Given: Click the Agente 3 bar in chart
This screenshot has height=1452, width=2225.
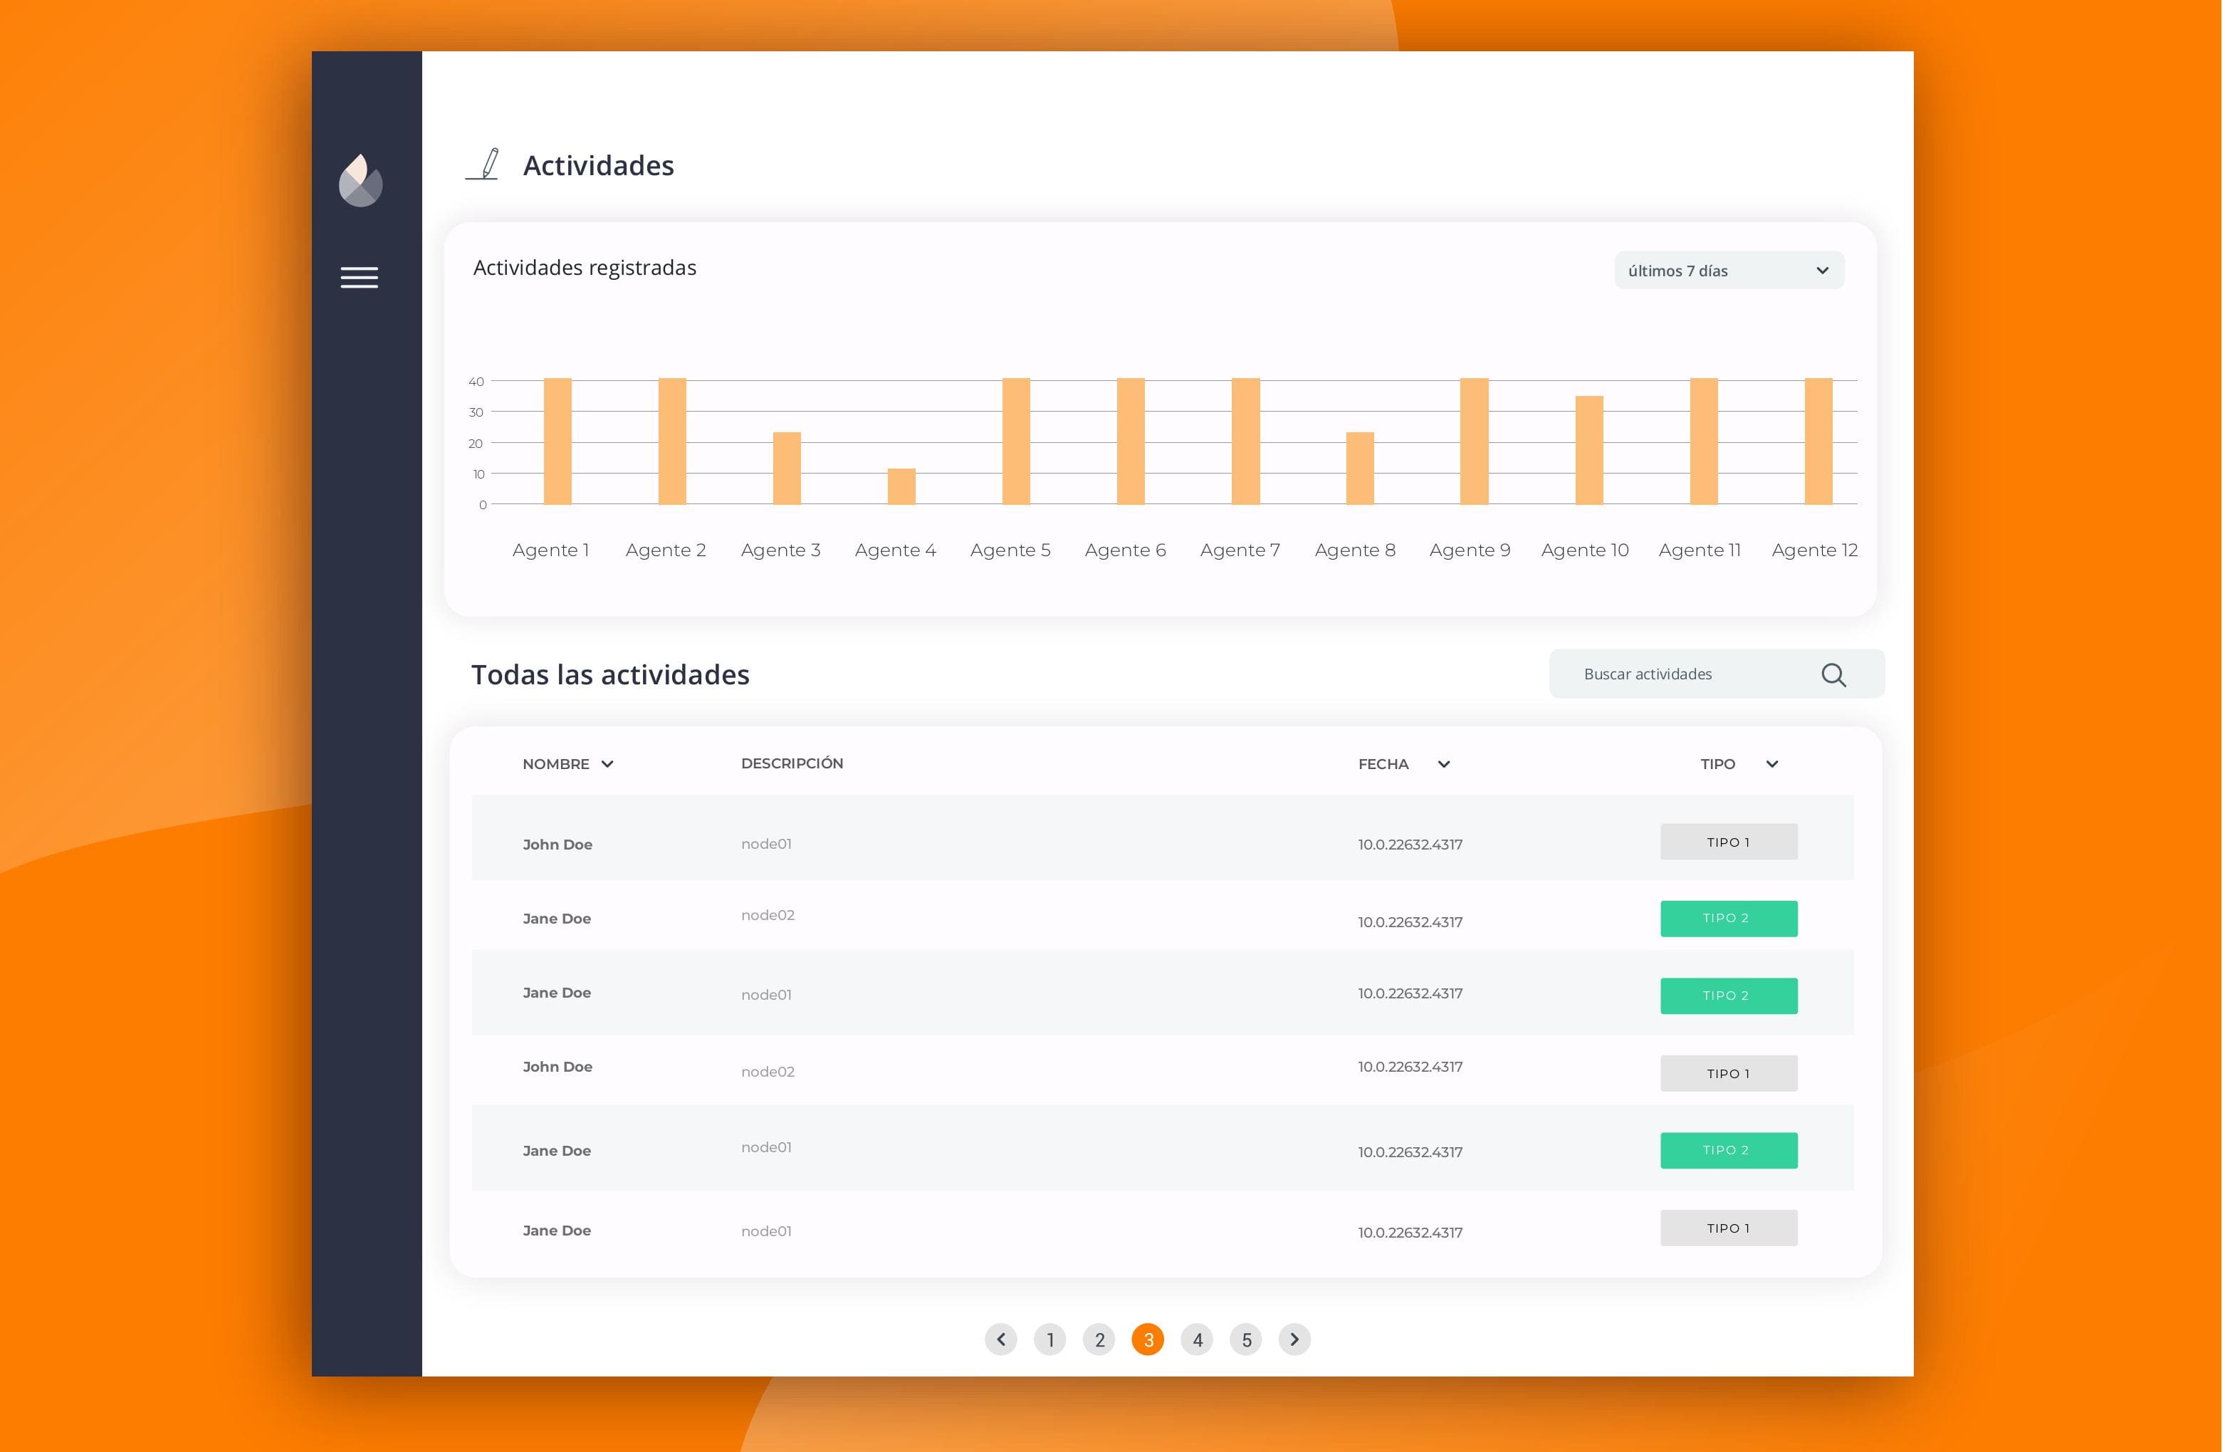Looking at the screenshot, I should click(786, 469).
